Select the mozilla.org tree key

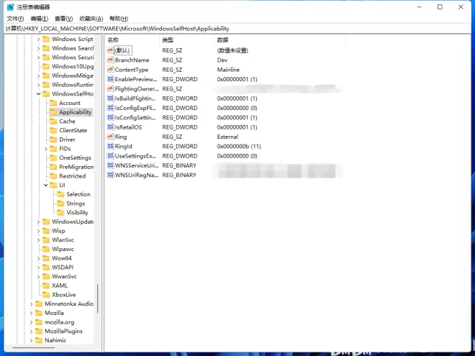59,322
